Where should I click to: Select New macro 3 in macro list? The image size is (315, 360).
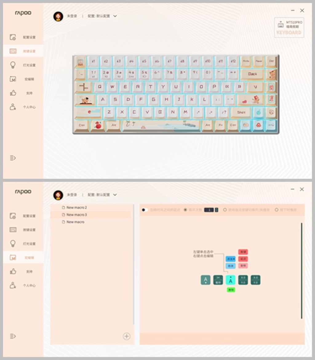point(77,215)
